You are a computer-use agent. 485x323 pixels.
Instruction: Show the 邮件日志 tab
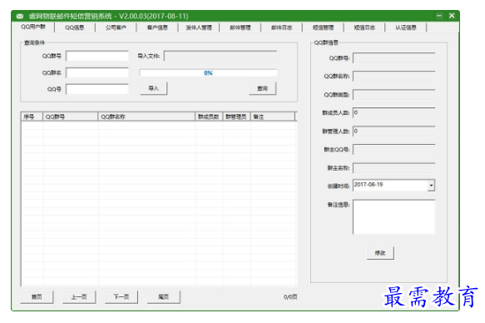tap(282, 27)
